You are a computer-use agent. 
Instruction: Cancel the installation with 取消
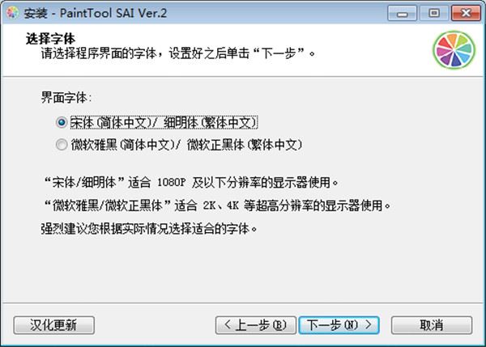click(x=432, y=325)
